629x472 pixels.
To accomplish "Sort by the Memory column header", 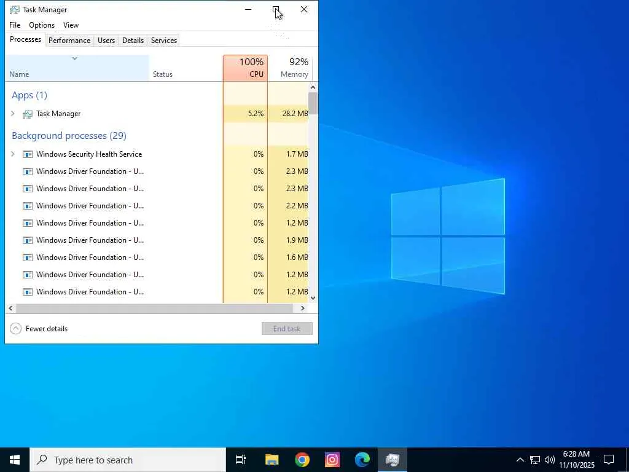I will 290,68.
